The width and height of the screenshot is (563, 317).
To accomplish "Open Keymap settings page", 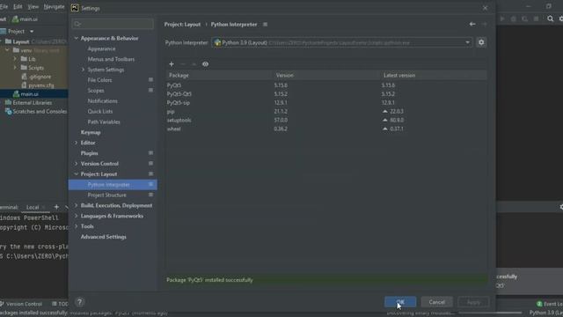I will [x=91, y=132].
